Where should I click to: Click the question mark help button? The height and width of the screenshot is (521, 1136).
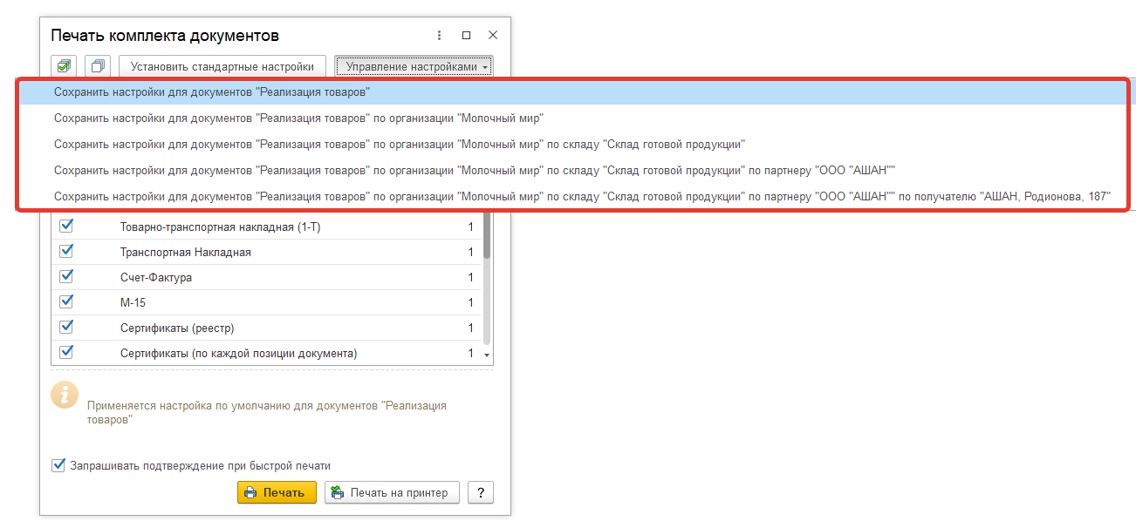coord(480,492)
